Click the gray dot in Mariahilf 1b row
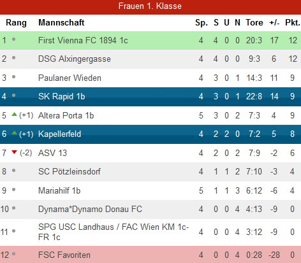Viewport: 301px width, 263px height. tap(14, 190)
